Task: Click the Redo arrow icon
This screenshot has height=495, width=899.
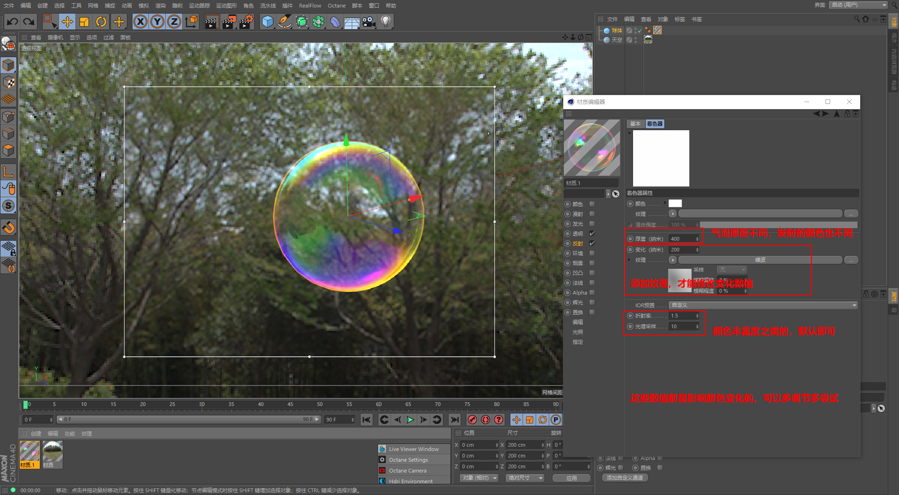Action: [29, 22]
